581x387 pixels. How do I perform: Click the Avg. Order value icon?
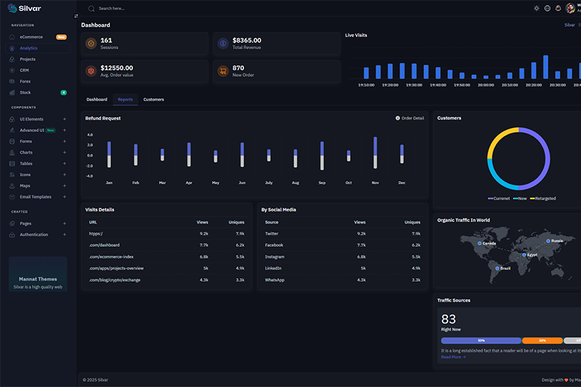pos(91,71)
